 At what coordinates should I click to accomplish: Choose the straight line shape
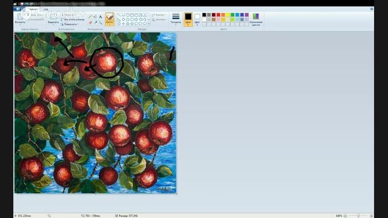pos(119,15)
